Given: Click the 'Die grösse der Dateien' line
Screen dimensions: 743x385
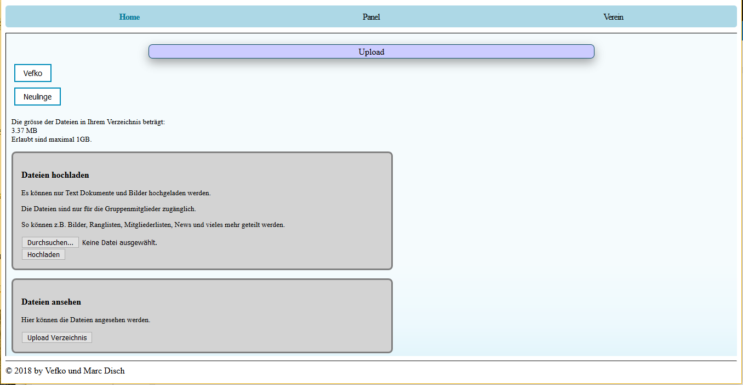Looking at the screenshot, I should click(88, 122).
